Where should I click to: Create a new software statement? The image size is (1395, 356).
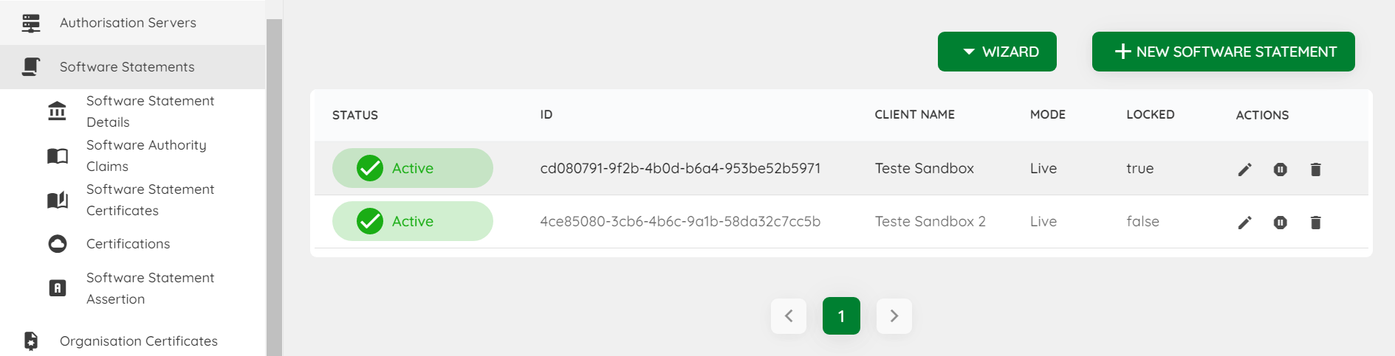1223,52
